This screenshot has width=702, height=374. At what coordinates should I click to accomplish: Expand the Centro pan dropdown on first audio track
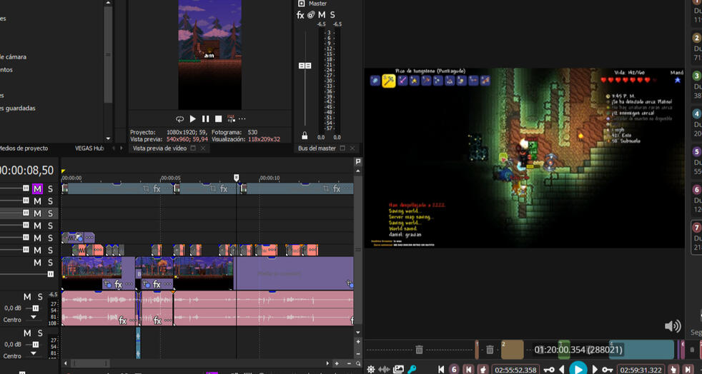34,318
